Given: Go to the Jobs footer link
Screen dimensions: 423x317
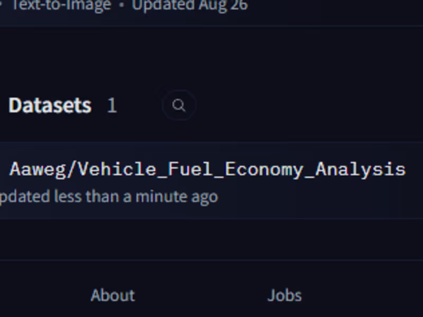Looking at the screenshot, I should click(x=284, y=295).
